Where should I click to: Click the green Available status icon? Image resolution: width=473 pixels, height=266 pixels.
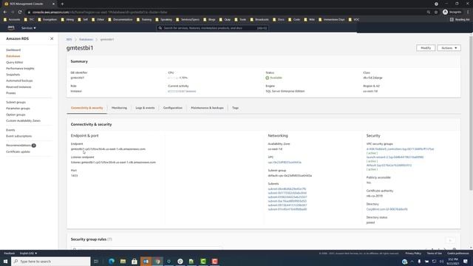coord(268,78)
